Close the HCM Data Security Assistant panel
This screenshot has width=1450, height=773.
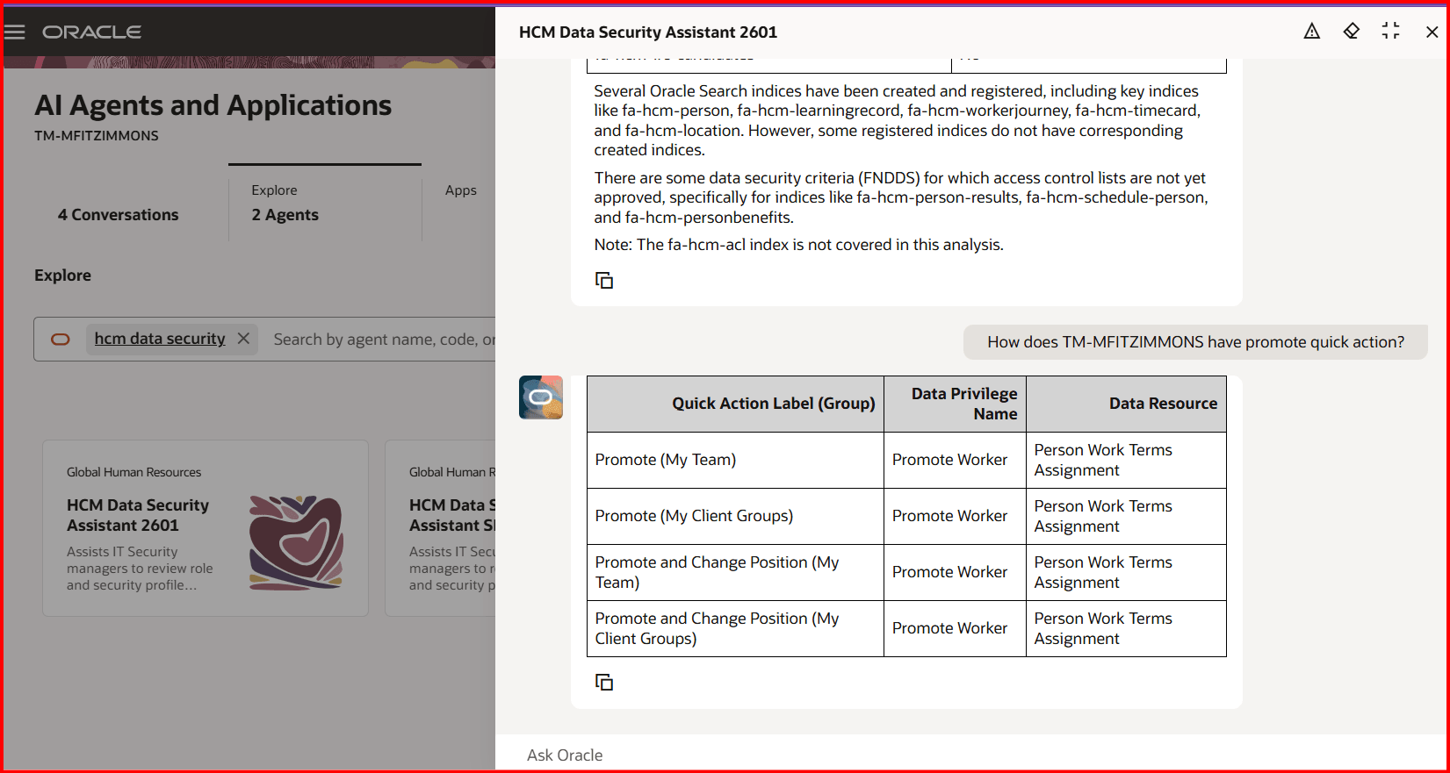[x=1432, y=32]
